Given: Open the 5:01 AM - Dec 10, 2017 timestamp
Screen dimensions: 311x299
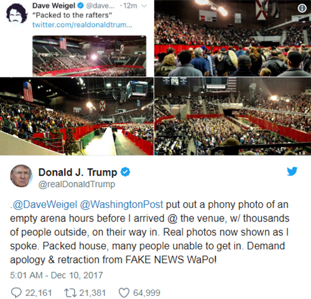Looking at the screenshot, I should 57,275.
